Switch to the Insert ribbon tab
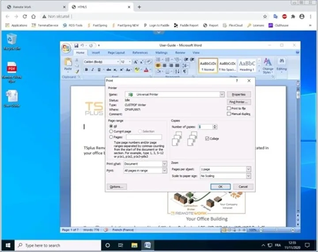318x252 pixels. tap(96, 53)
